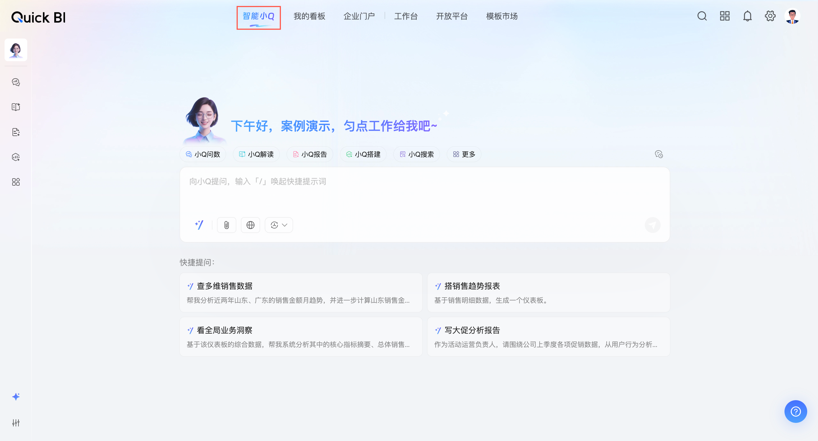Open the sliders settings icon at sidebar bottom
The width and height of the screenshot is (818, 441).
[x=16, y=423]
